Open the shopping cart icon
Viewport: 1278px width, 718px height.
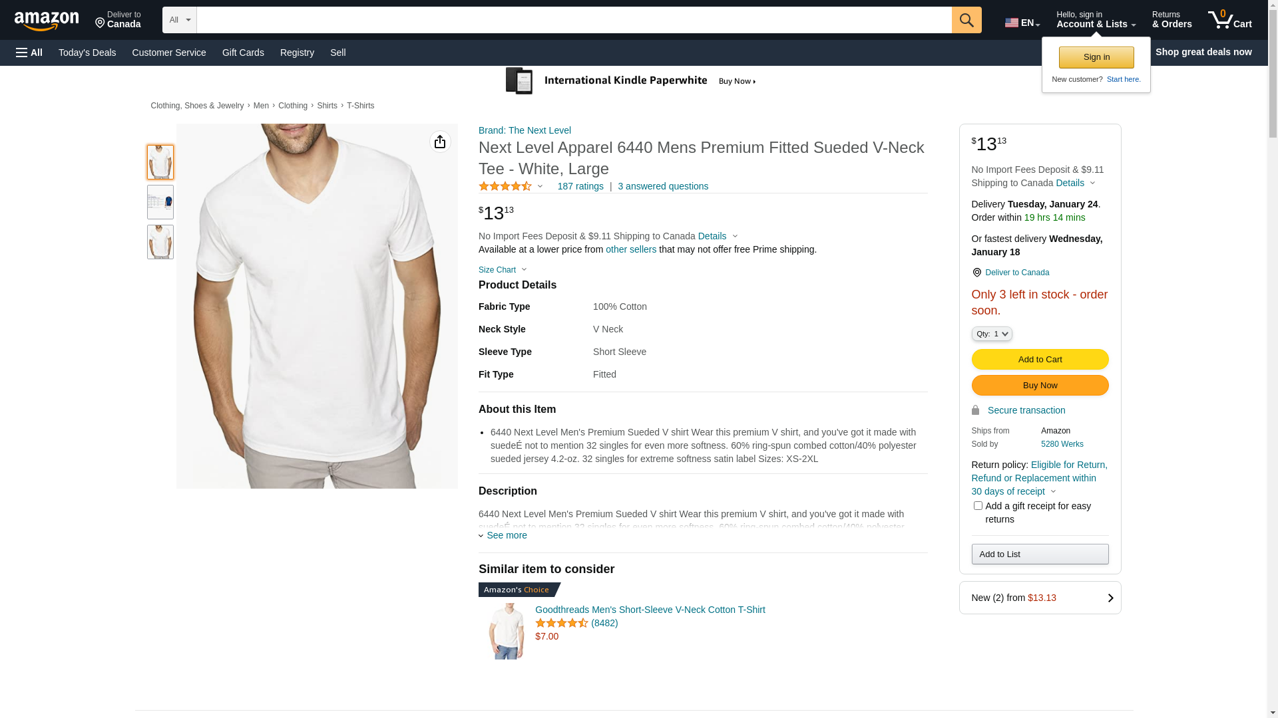pos(1229,20)
